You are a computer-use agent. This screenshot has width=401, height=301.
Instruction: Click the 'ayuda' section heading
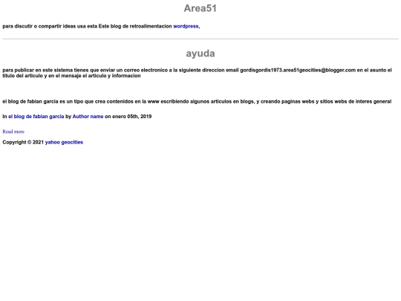[x=200, y=54]
